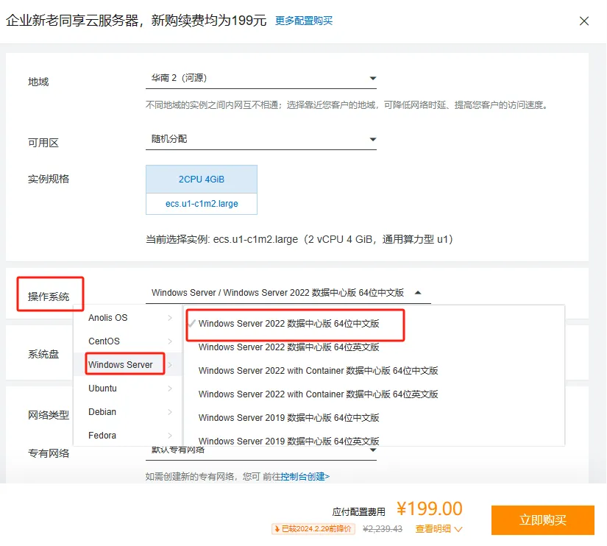Close the purchase dialog with the X icon
The height and width of the screenshot is (546, 607).
pos(583,21)
